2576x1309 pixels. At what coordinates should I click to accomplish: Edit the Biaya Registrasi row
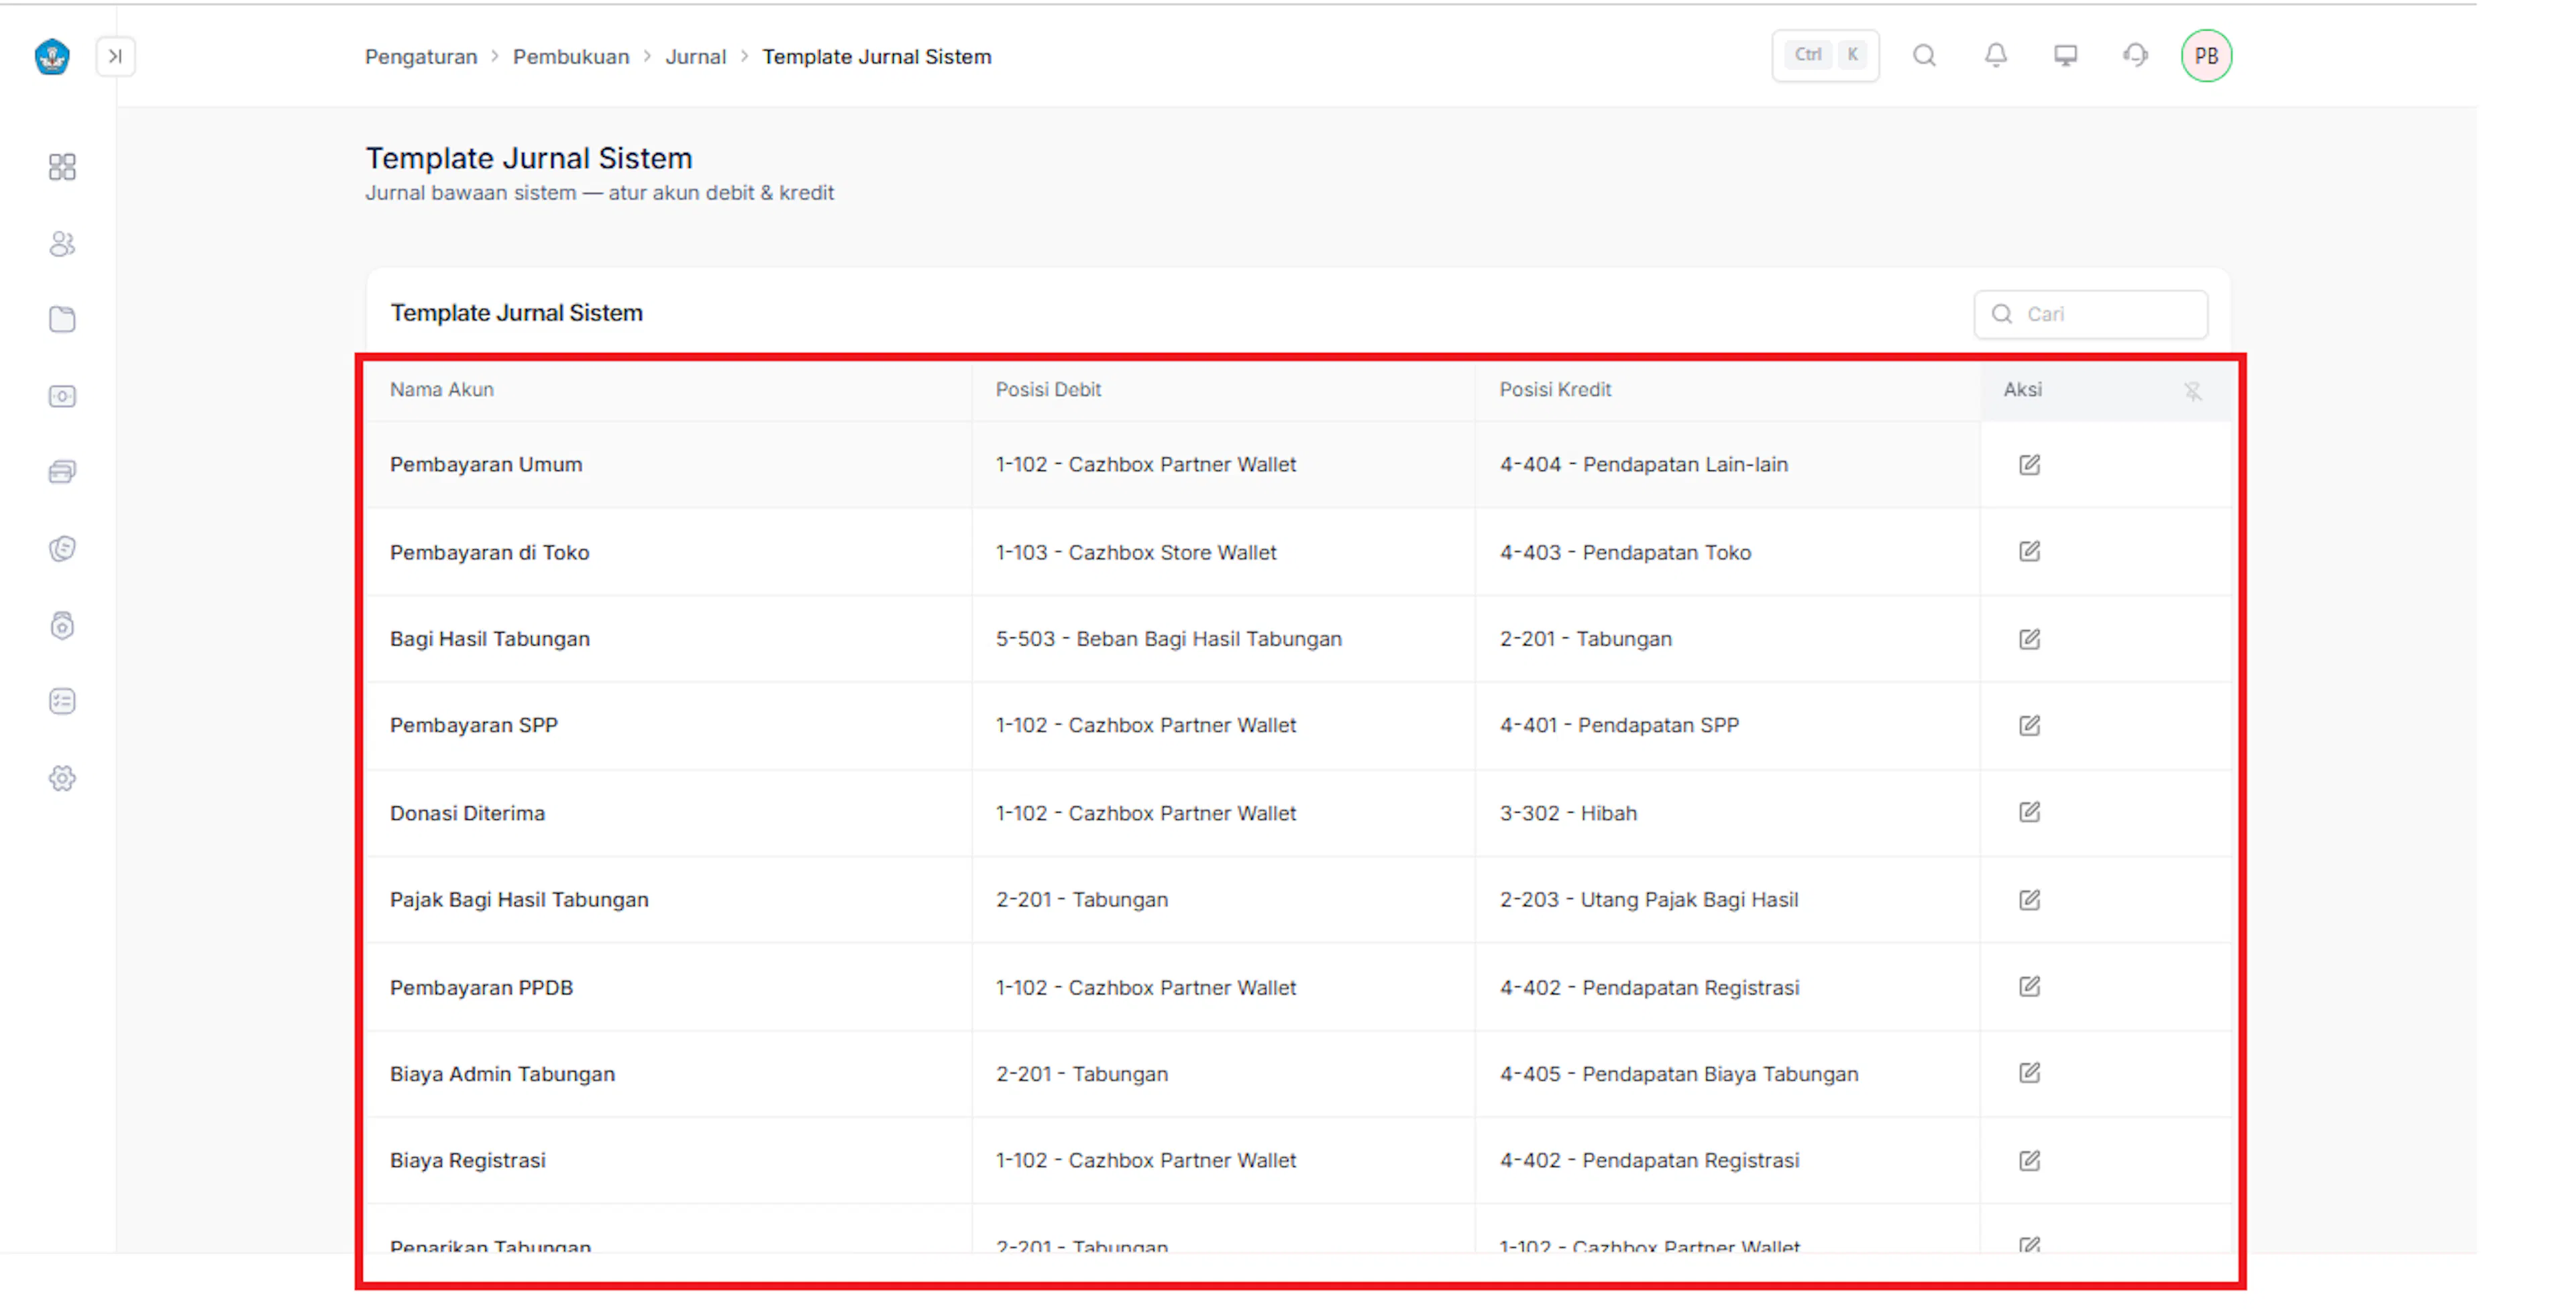(2029, 1161)
